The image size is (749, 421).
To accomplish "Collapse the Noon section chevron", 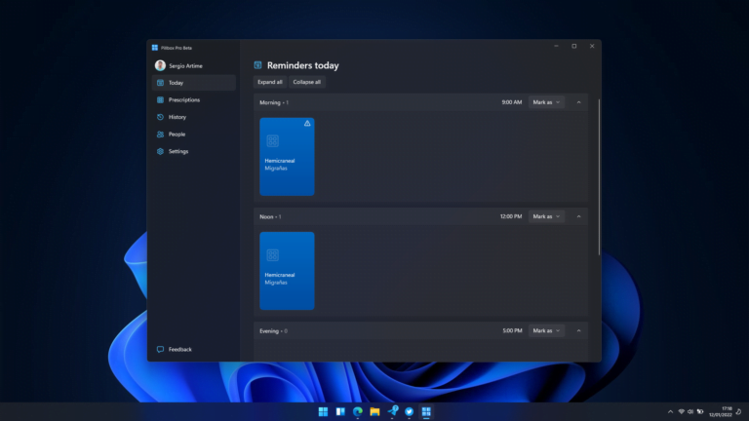I will [x=578, y=216].
